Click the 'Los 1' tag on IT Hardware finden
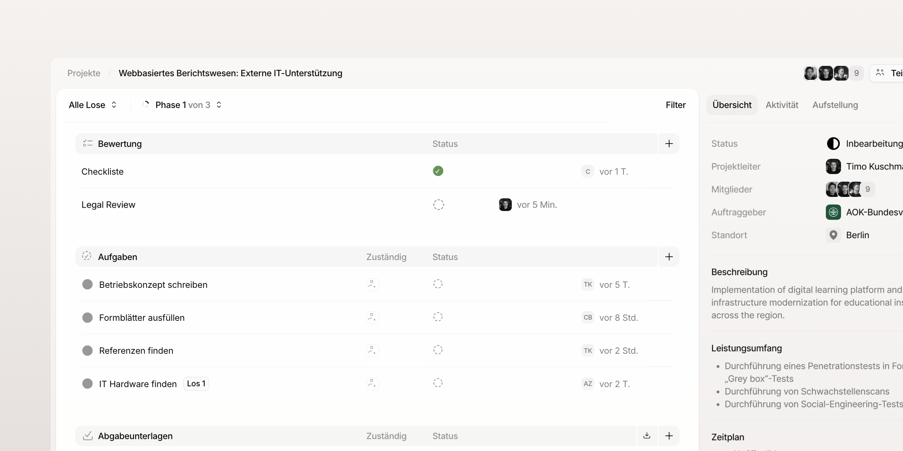Image resolution: width=903 pixels, height=451 pixels. 196,384
